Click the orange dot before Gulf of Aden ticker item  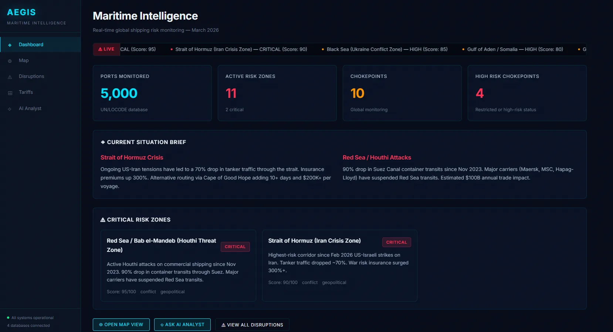coord(463,49)
